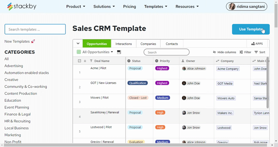278x147 pixels.
Task: Select Automation enabled stacks category
Action: tap(27, 73)
